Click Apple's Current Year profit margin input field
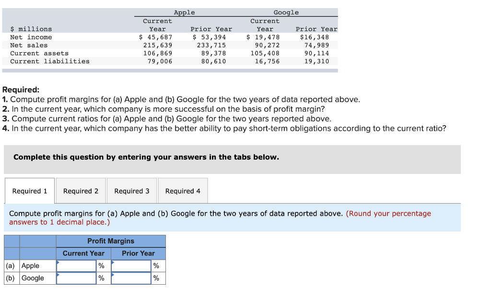The image size is (491, 289). pyautogui.click(x=76, y=265)
